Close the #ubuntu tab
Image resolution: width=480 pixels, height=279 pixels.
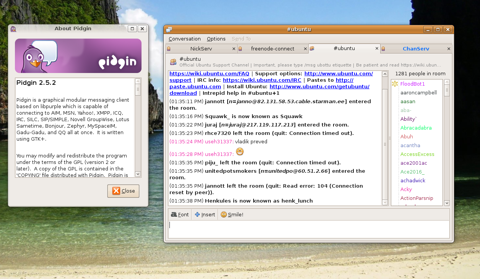point(377,49)
